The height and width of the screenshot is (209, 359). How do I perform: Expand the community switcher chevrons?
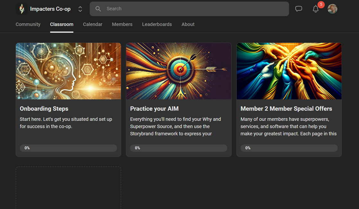(80, 9)
